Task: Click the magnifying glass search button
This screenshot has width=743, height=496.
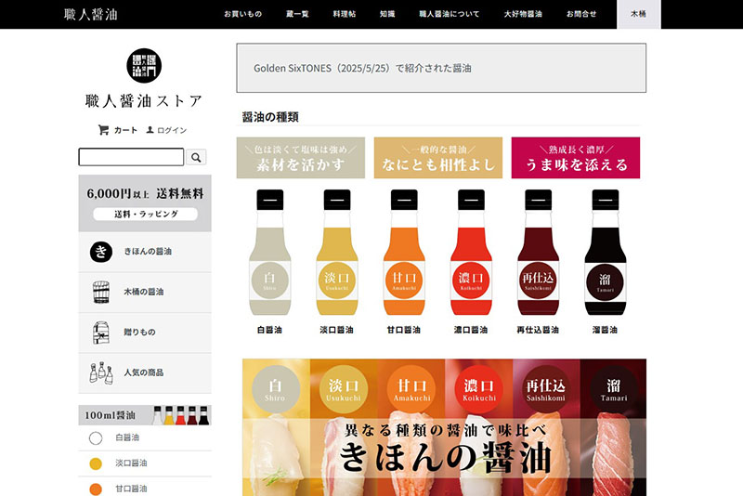Action: (x=196, y=157)
